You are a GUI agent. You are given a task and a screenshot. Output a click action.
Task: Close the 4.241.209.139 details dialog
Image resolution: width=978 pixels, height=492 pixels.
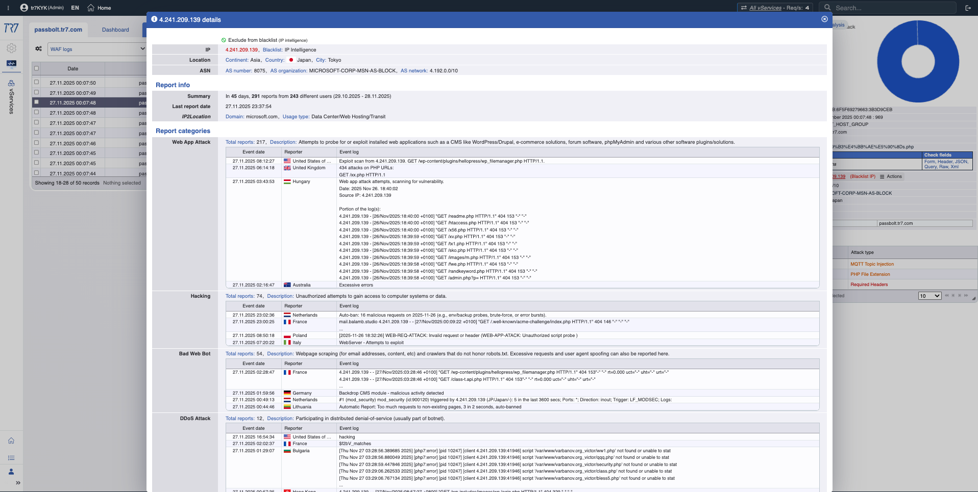coord(824,19)
